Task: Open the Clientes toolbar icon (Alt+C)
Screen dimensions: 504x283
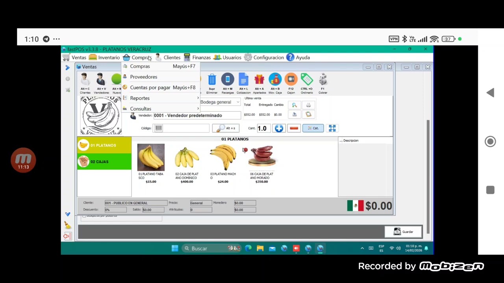Action: click(85, 83)
